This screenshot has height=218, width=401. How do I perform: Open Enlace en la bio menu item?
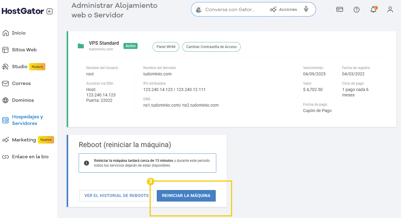30,157
